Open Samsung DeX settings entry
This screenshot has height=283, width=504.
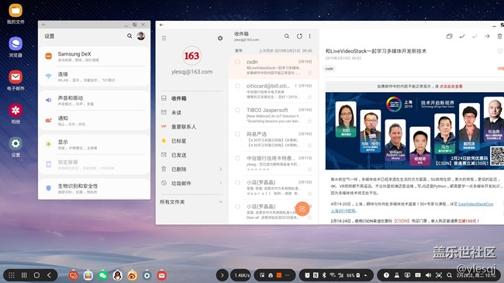point(94,56)
